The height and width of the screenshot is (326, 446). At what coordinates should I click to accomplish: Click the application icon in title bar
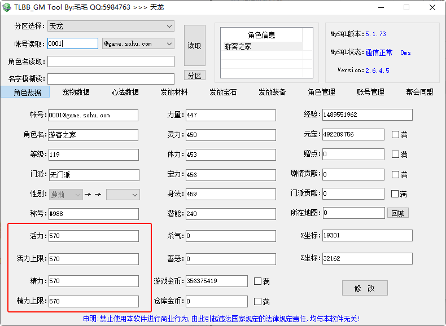pos(7,7)
